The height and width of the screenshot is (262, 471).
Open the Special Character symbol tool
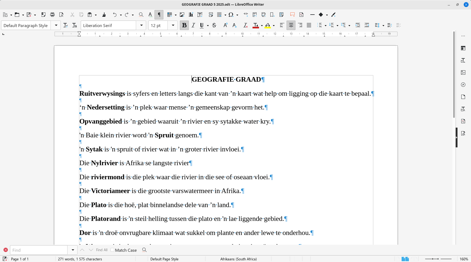click(231, 15)
